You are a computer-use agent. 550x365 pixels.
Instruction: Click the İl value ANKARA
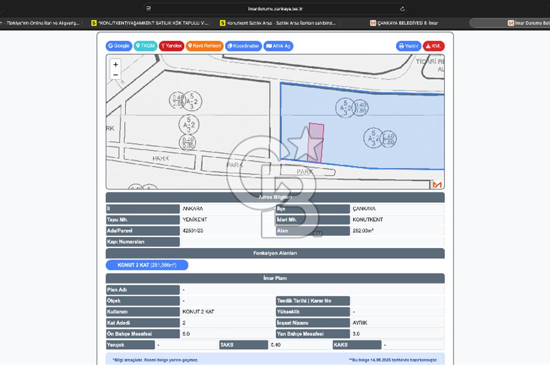[193, 209]
